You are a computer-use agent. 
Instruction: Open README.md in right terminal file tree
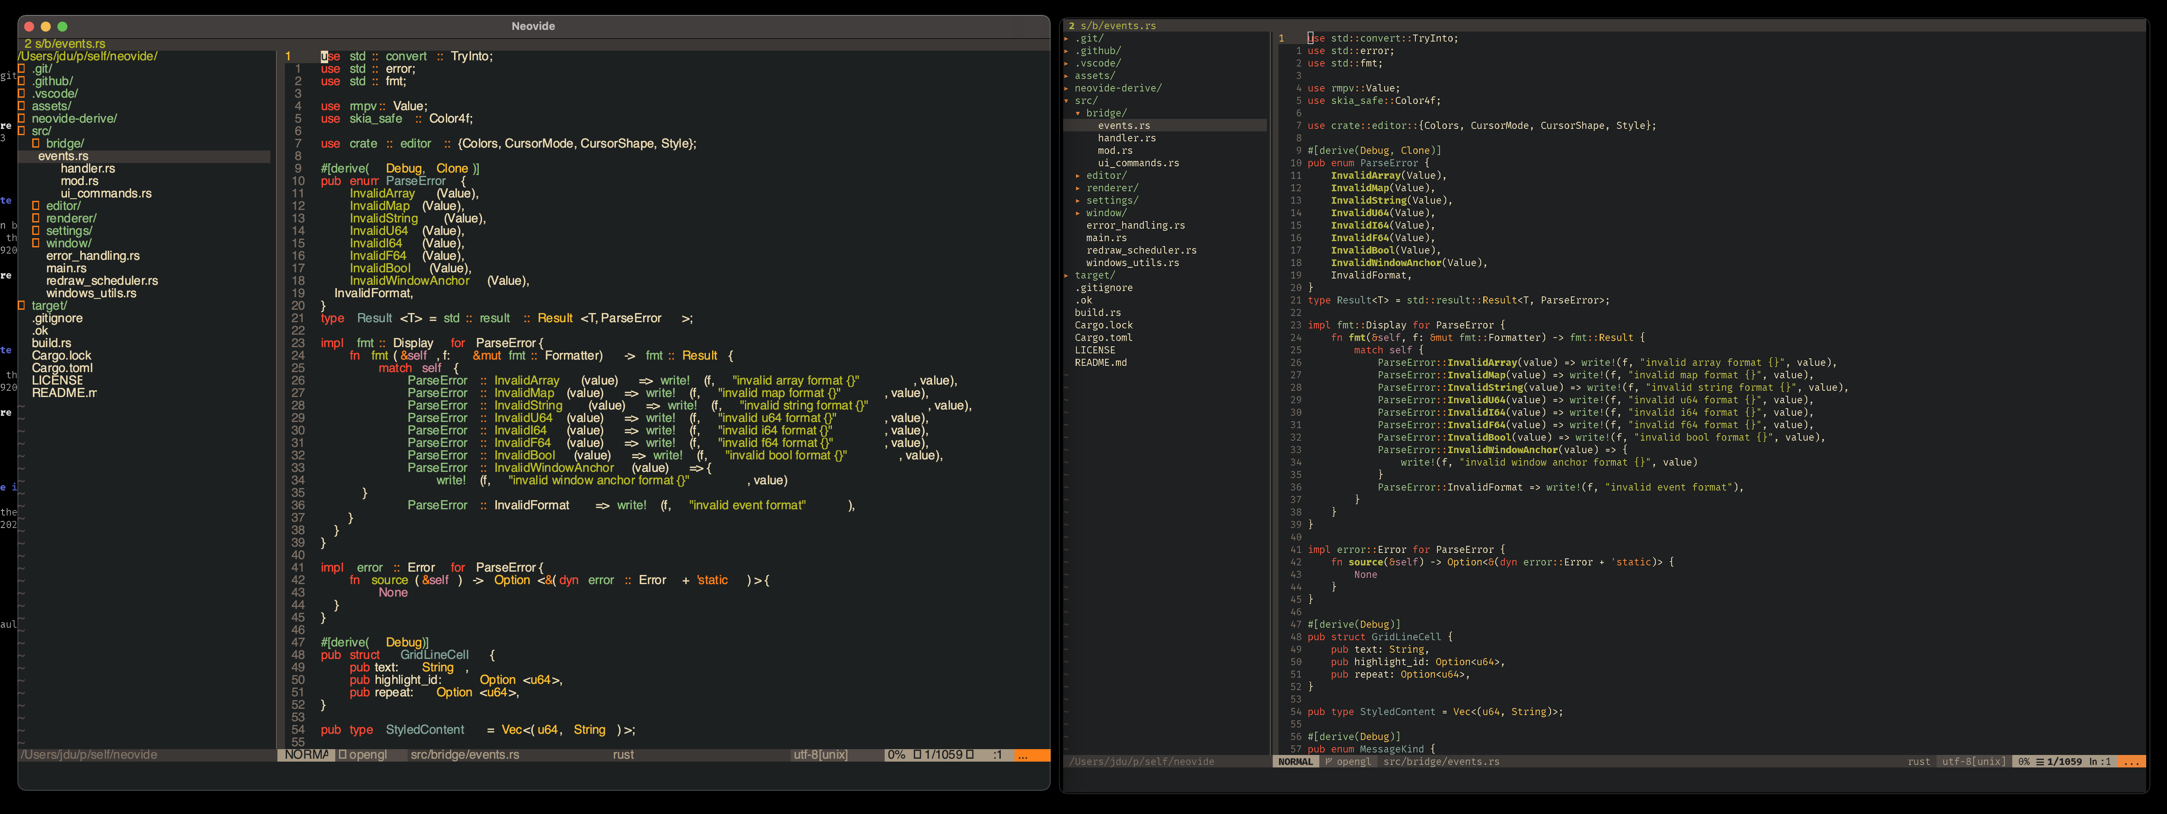[1100, 363]
